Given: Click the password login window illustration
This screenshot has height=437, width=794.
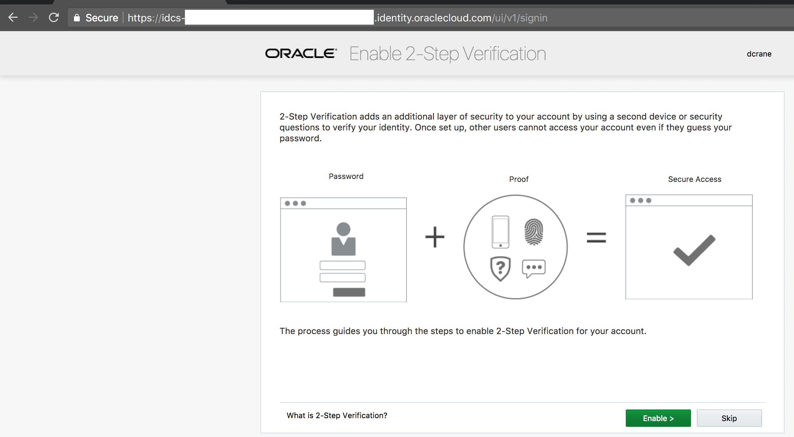Looking at the screenshot, I should 343,250.
